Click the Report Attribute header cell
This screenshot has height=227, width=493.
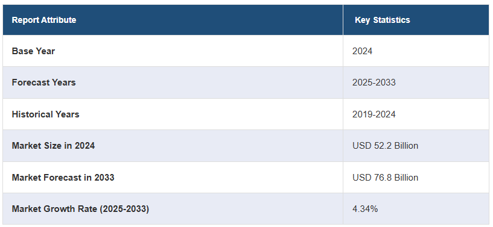(x=173, y=20)
